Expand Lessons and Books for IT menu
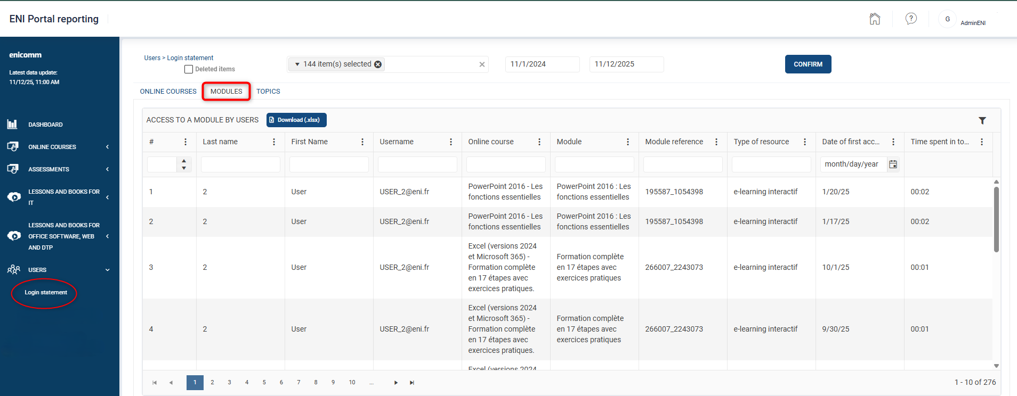This screenshot has width=1017, height=396. pyautogui.click(x=108, y=197)
